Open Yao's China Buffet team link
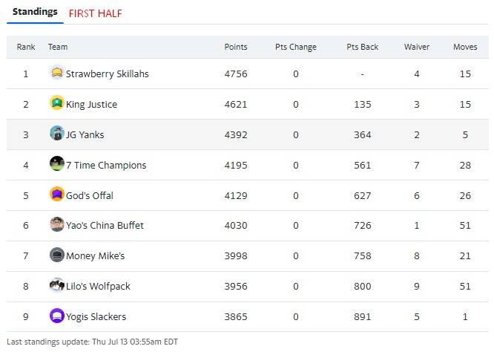Viewport: 494px width, 352px height. click(105, 226)
